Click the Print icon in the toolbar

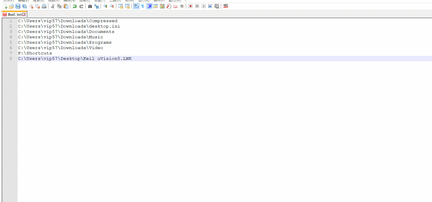point(44,6)
